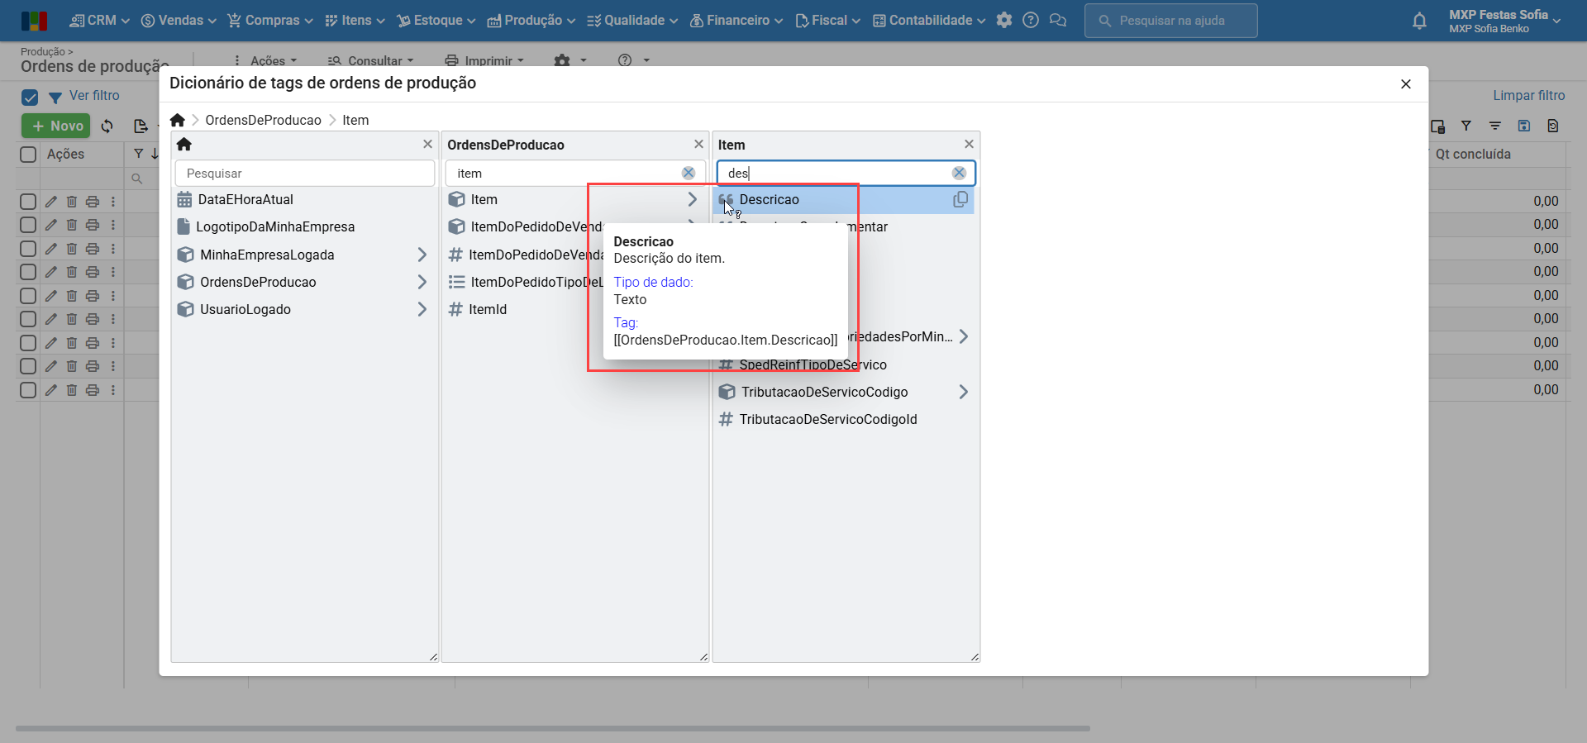Open the notifications bell
The width and height of the screenshot is (1587, 743).
(1419, 21)
